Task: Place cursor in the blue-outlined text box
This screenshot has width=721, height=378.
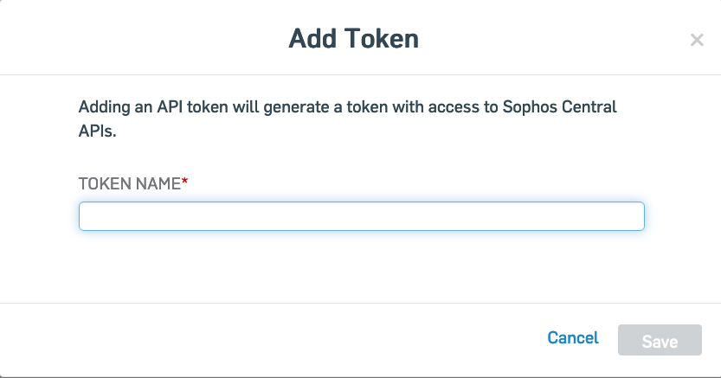Action: tap(361, 216)
